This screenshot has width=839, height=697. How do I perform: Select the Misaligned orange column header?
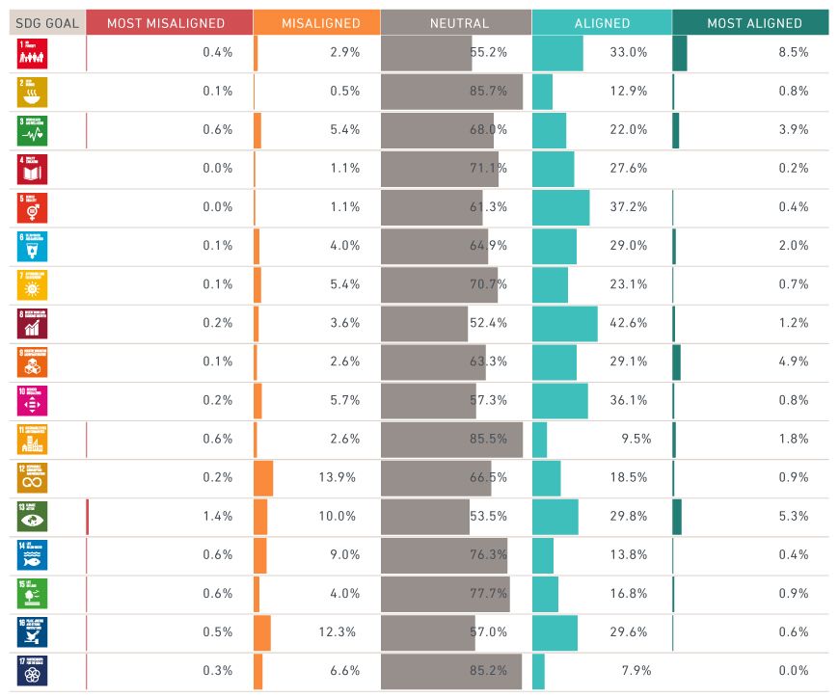[x=316, y=22]
